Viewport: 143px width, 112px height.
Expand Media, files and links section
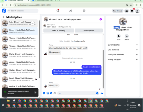coord(123,55)
